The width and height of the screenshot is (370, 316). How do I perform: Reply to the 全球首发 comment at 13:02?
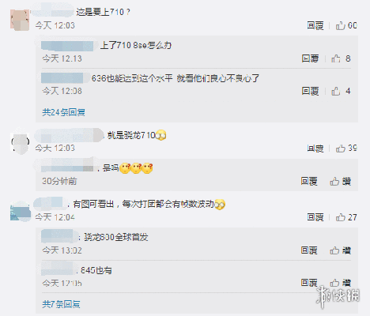tap(309, 250)
